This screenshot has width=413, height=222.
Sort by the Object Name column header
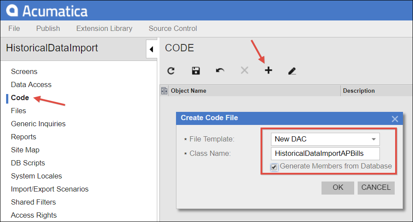click(254, 91)
